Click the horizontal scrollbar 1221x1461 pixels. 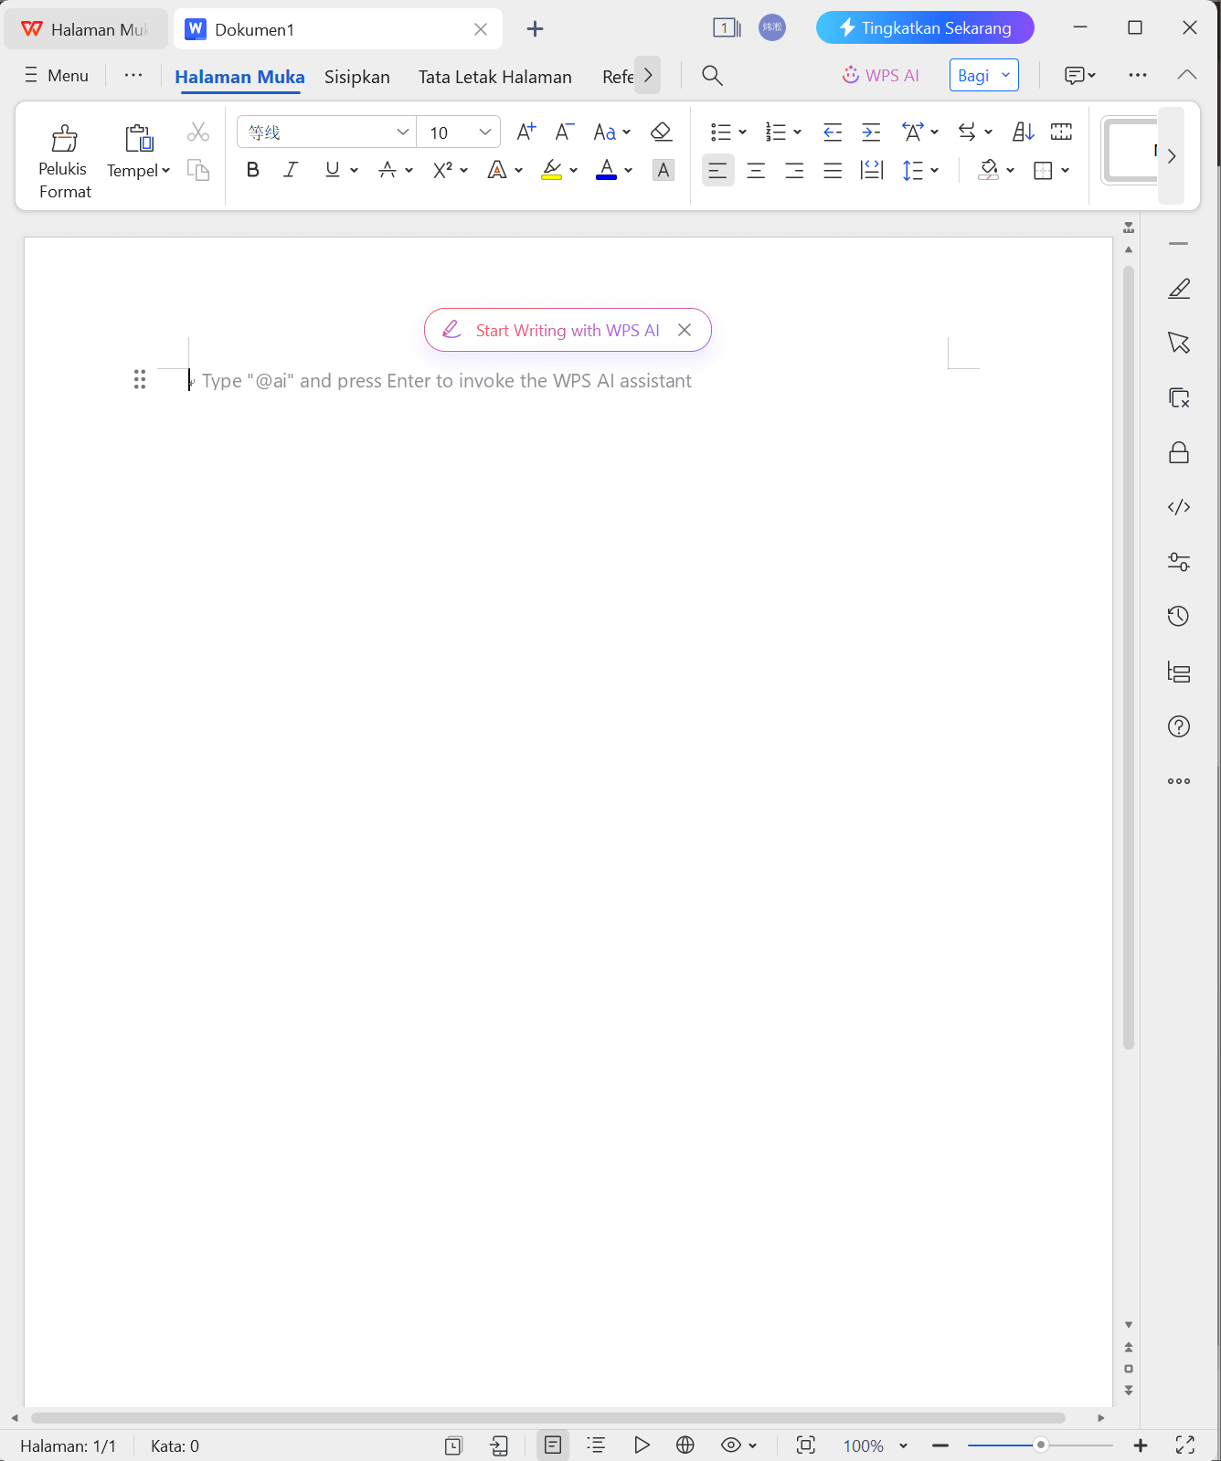pos(548,1418)
